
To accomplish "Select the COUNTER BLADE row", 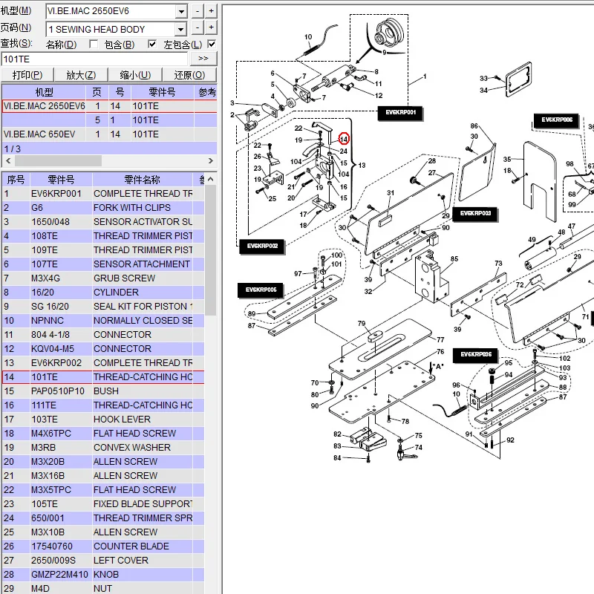I will click(x=103, y=546).
